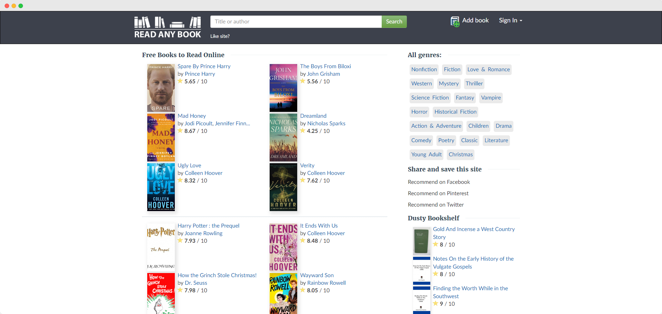Screen dimensions: 662x314
Task: Open Notes On the Vulgate Gospels link
Action: pos(473,263)
